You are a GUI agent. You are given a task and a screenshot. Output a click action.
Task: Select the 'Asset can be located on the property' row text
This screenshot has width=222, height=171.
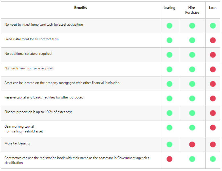[x=62, y=83]
